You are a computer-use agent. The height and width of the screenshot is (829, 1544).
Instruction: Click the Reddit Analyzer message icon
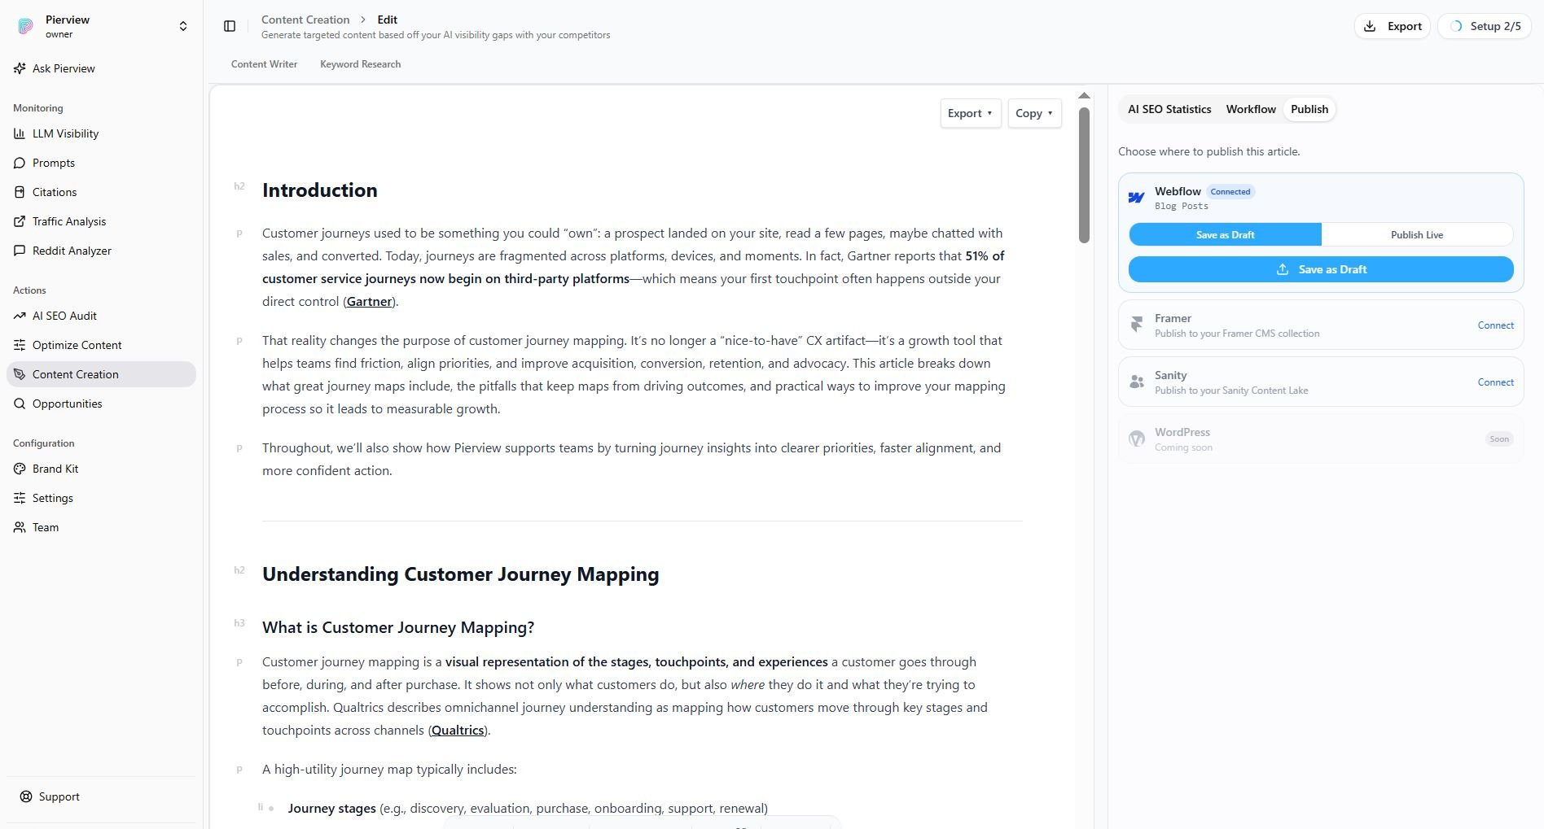pyautogui.click(x=20, y=251)
